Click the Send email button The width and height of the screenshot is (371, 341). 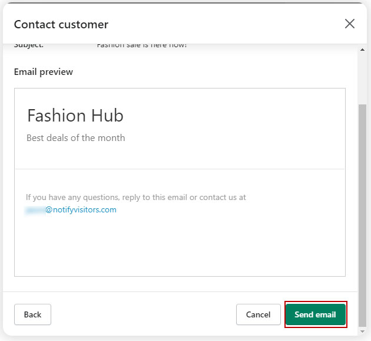pyautogui.click(x=315, y=314)
